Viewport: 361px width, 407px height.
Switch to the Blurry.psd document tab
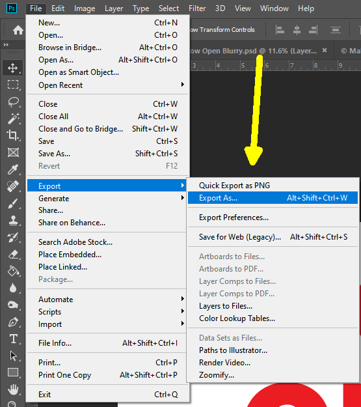click(x=254, y=51)
